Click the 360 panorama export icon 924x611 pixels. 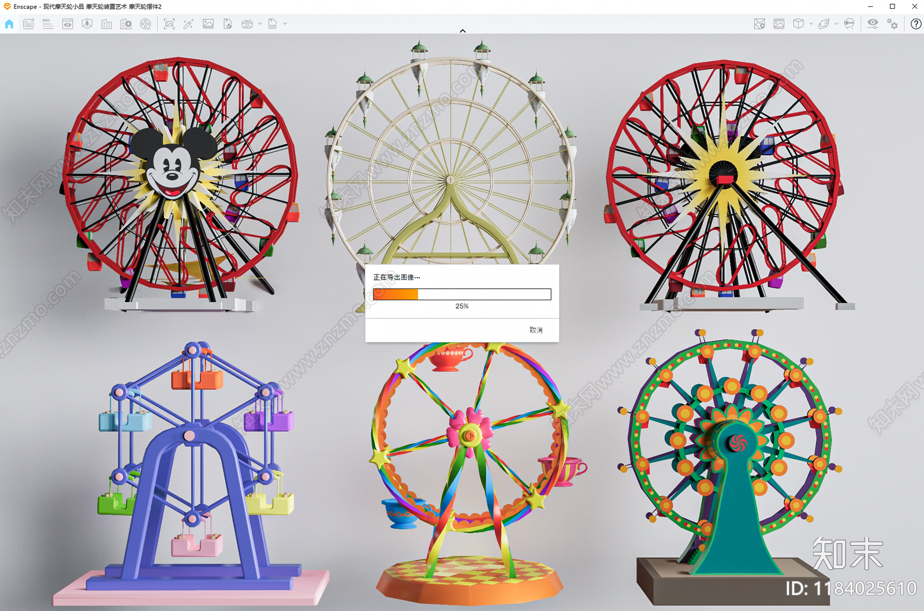pos(247,24)
